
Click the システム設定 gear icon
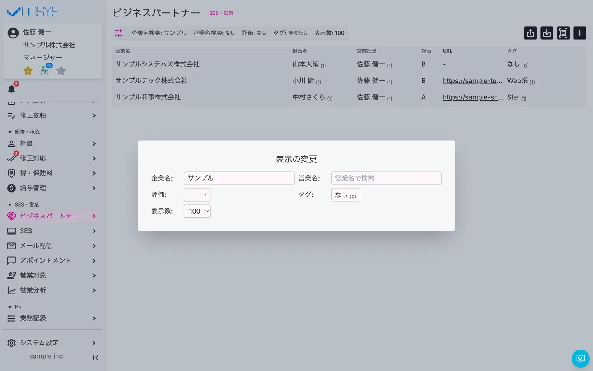pos(12,343)
